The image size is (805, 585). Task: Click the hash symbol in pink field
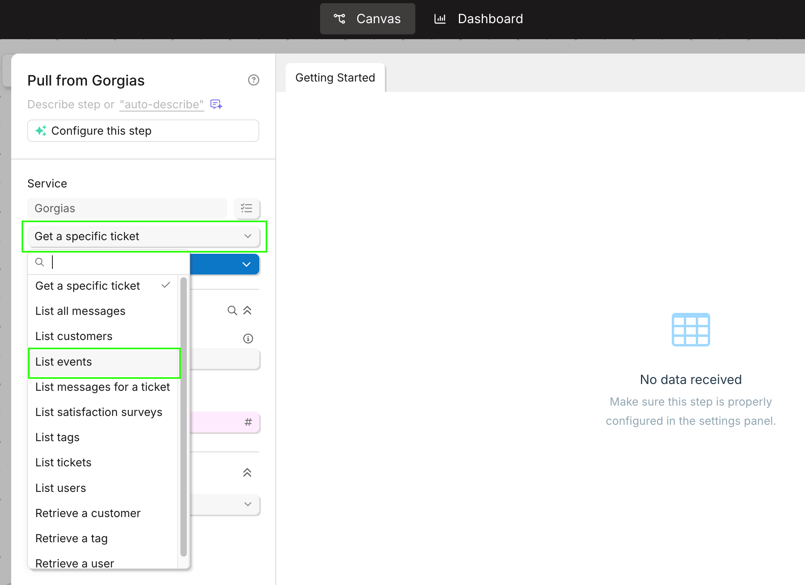click(248, 422)
